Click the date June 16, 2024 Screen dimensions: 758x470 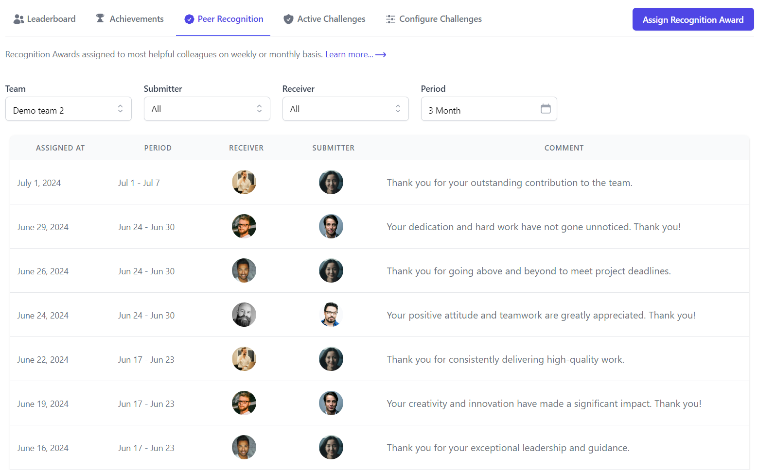click(43, 448)
